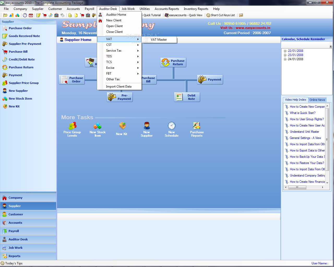Click the open folder toolbar icon

point(5,15)
